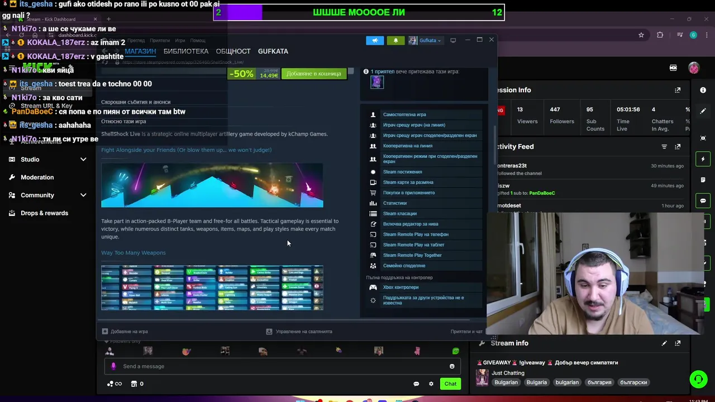Open the Kick profile avatar menu
Screen dimensions: 715x402
[x=694, y=68]
